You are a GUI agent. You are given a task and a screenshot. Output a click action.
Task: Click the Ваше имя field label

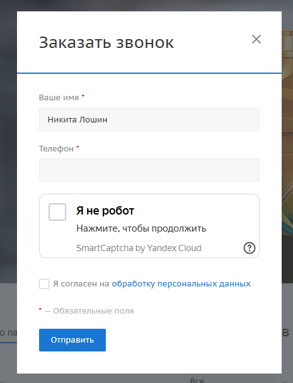point(59,97)
